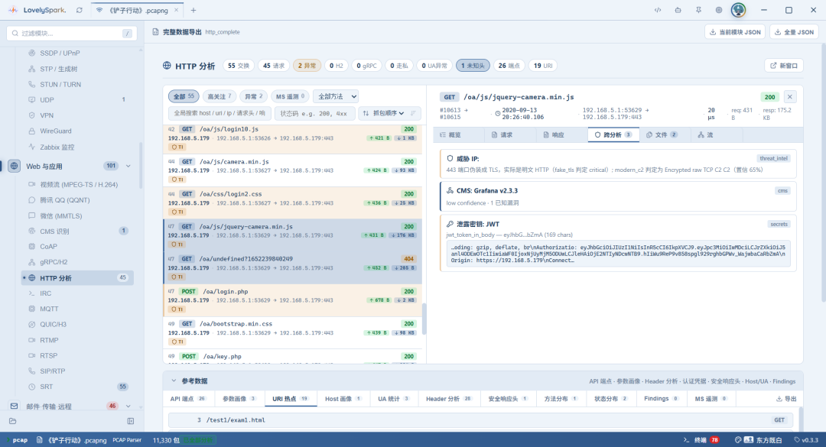Screen dimensions: 826x447
Task: Switch to the Header 分析 tab
Action: coord(448,399)
